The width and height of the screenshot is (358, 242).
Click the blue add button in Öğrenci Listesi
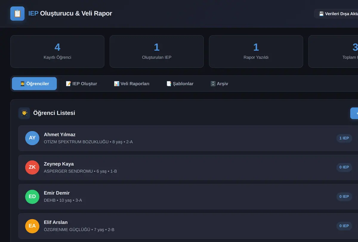pyautogui.click(x=354, y=113)
